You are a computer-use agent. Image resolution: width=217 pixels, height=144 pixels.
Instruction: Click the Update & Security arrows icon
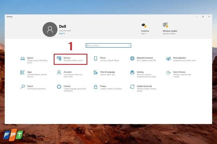132,87
